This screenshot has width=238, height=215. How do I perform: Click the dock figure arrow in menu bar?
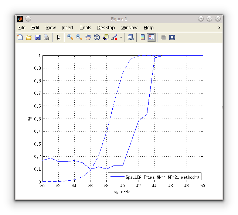tap(219, 28)
